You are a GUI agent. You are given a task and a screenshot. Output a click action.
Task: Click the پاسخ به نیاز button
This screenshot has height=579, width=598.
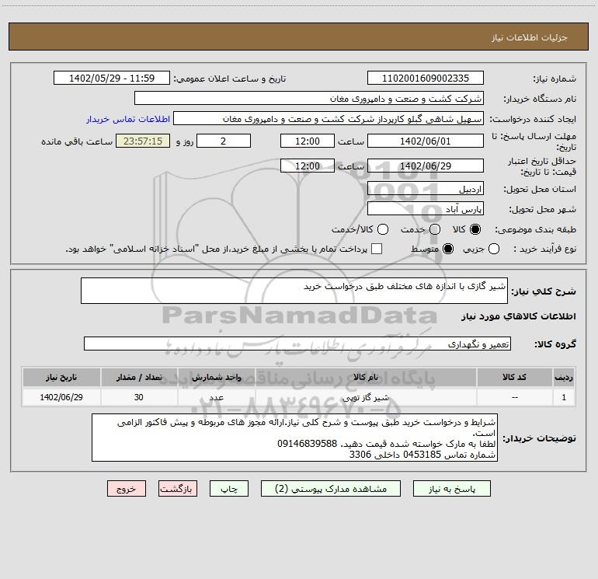click(x=451, y=489)
